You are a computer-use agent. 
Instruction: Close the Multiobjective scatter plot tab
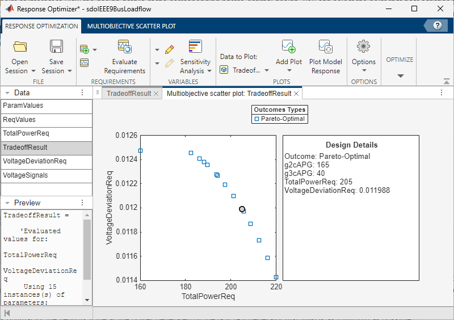(x=296, y=94)
